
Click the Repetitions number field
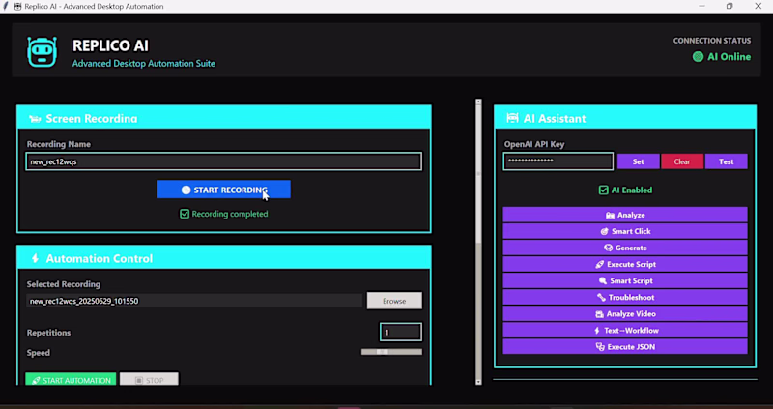coord(401,333)
